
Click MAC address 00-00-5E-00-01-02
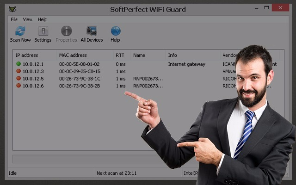pyautogui.click(x=79, y=64)
